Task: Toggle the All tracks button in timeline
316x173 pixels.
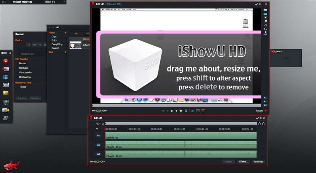Action: click(x=97, y=129)
